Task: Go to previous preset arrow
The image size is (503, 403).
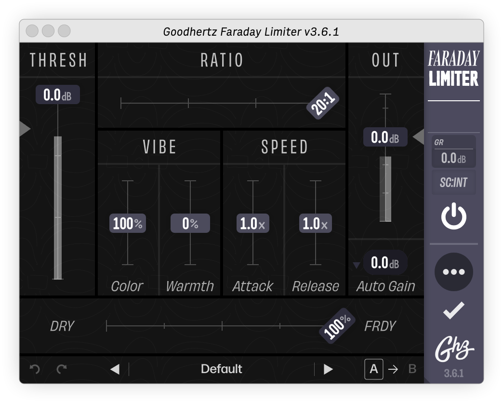Action: (115, 369)
